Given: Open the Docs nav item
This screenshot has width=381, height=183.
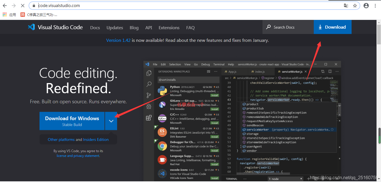Looking at the screenshot, I should [x=95, y=28].
